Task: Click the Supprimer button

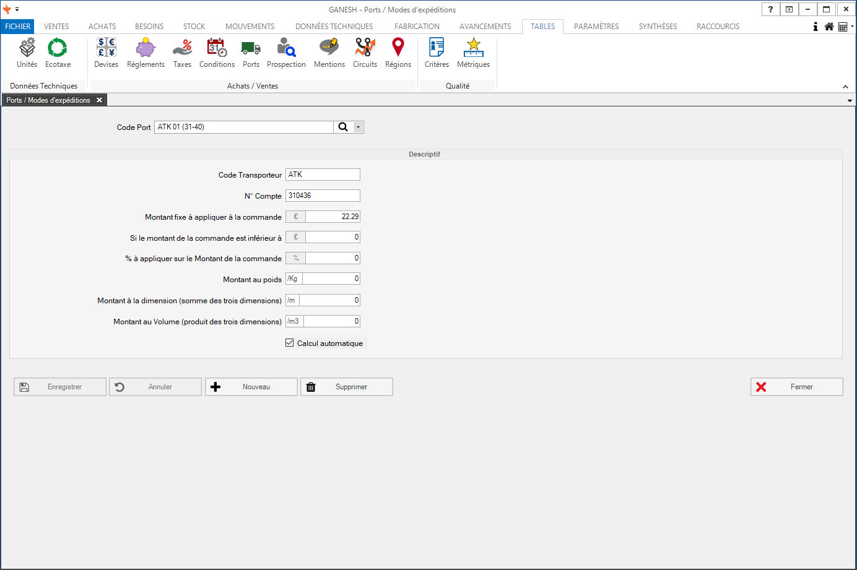Action: [347, 387]
